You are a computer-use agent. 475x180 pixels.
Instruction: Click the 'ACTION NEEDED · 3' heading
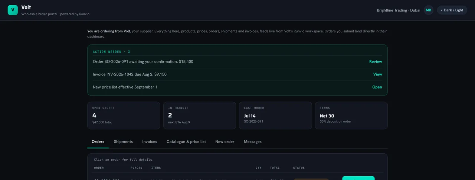[111, 52]
